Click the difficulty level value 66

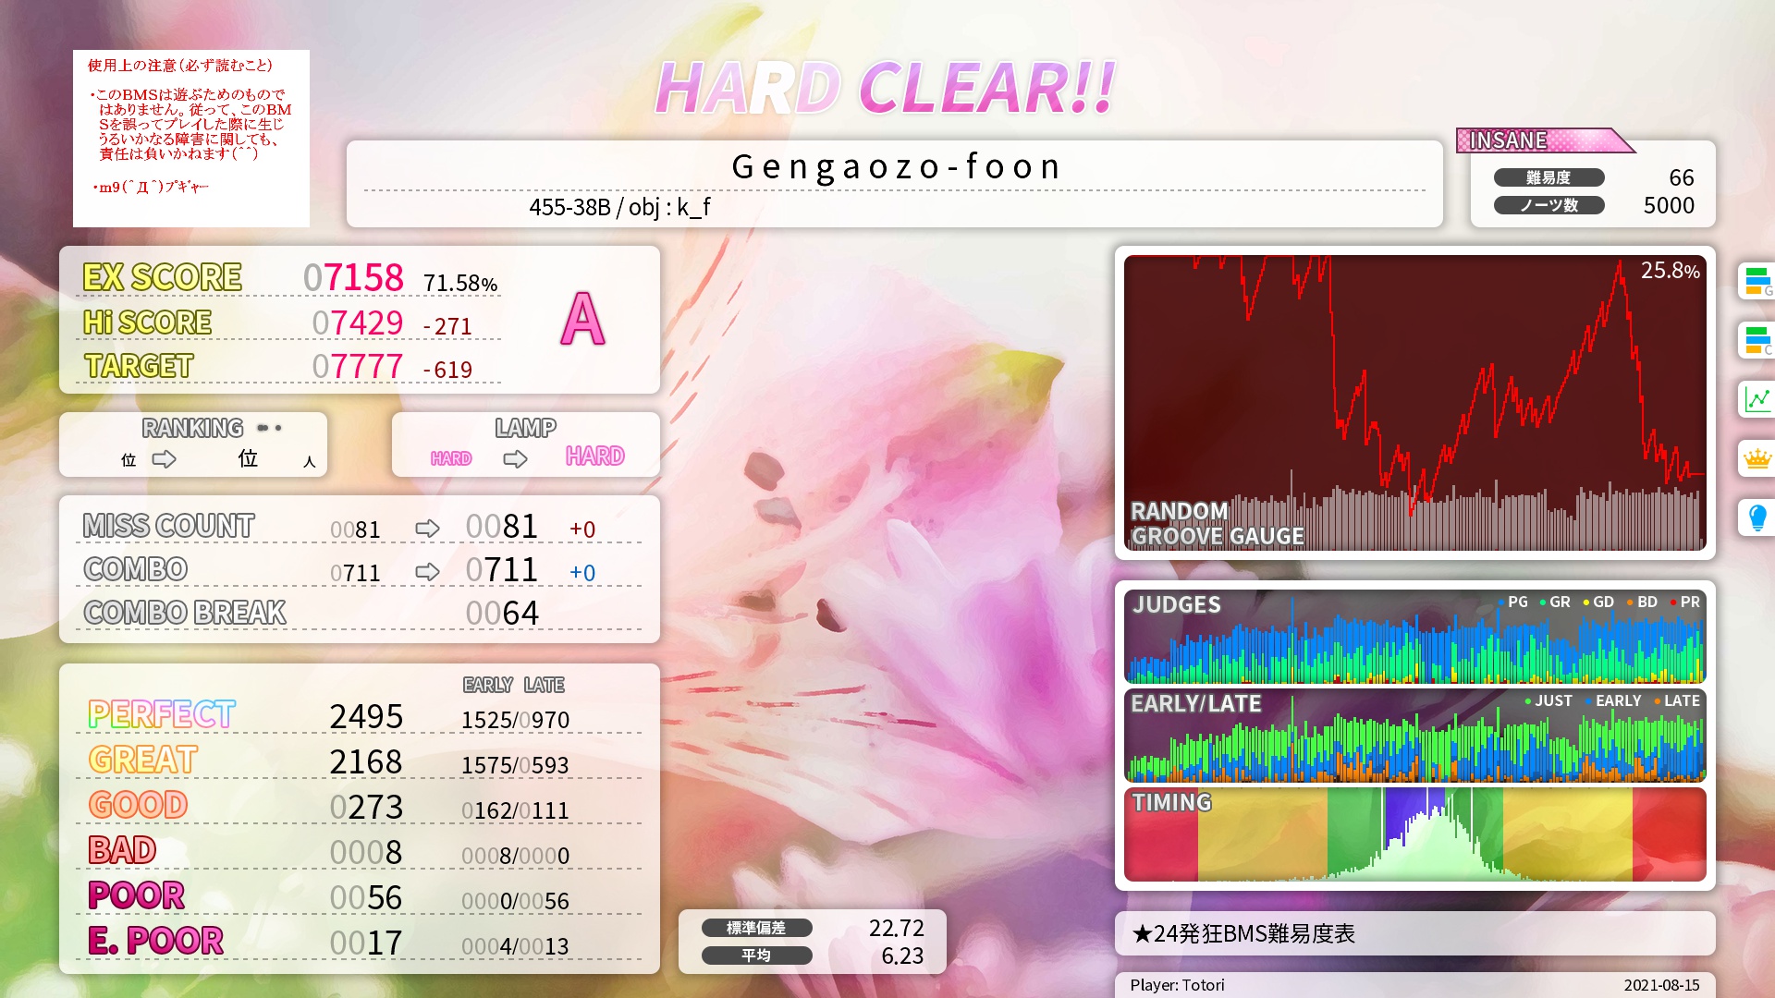coord(1682,177)
